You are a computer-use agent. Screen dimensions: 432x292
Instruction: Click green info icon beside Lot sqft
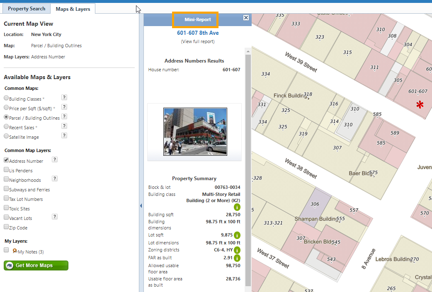[237, 235]
